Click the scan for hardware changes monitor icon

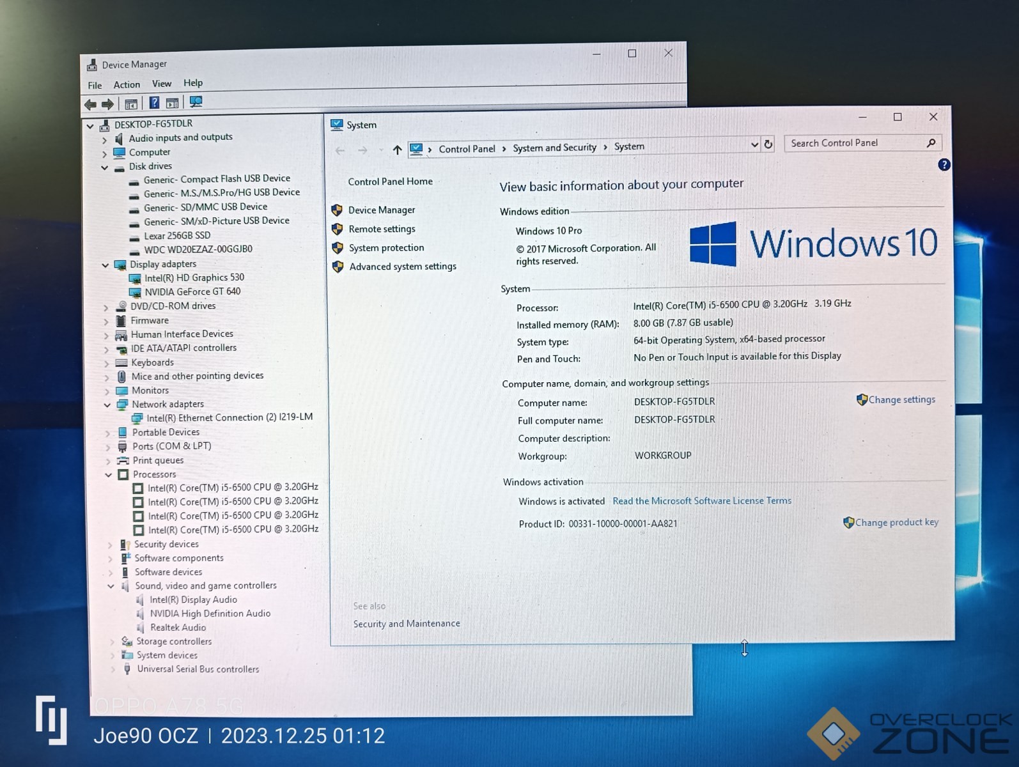tap(196, 102)
